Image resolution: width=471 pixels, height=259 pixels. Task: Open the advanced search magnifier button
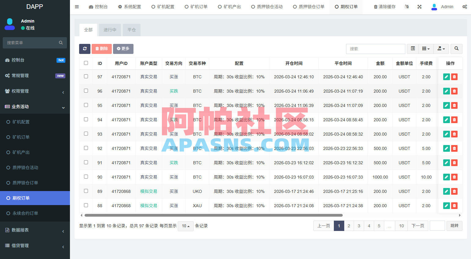coord(456,49)
